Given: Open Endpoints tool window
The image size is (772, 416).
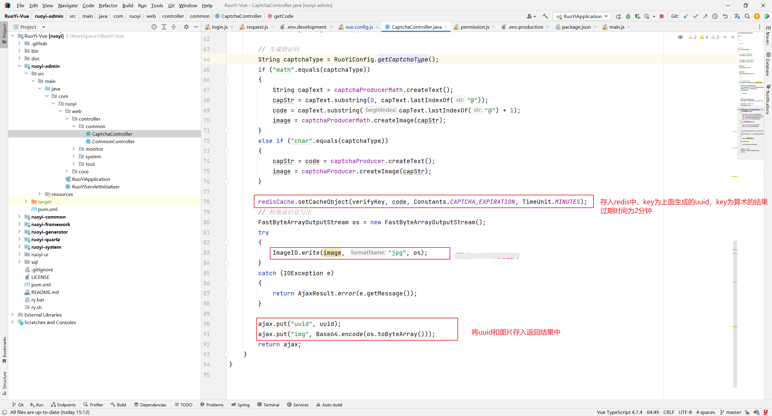Looking at the screenshot, I should (63, 405).
